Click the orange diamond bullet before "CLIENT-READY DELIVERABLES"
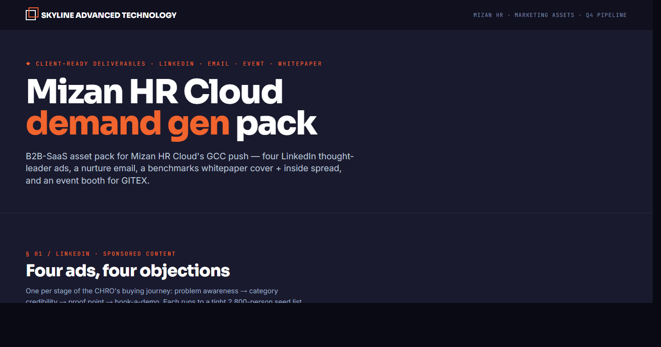Viewport: 661px width, 347px height. [28, 63]
